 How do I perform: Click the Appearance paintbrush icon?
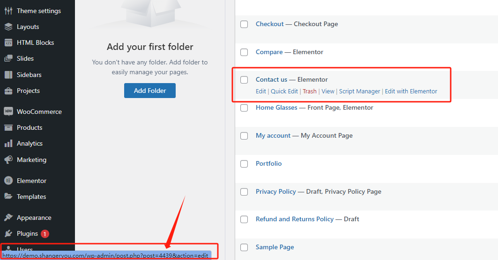[x=8, y=218]
